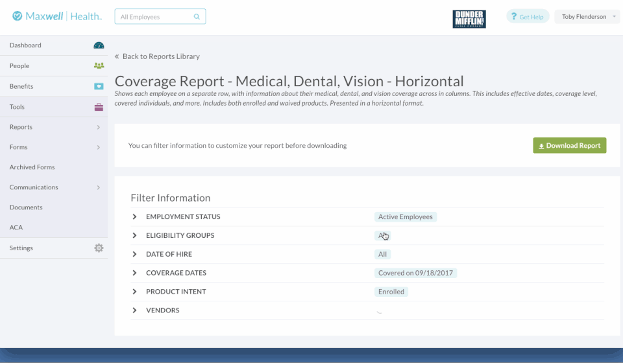Expand the Coverage Dates filter

coord(135,273)
